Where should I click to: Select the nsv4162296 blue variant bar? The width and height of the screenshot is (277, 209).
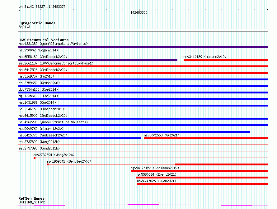143,125
